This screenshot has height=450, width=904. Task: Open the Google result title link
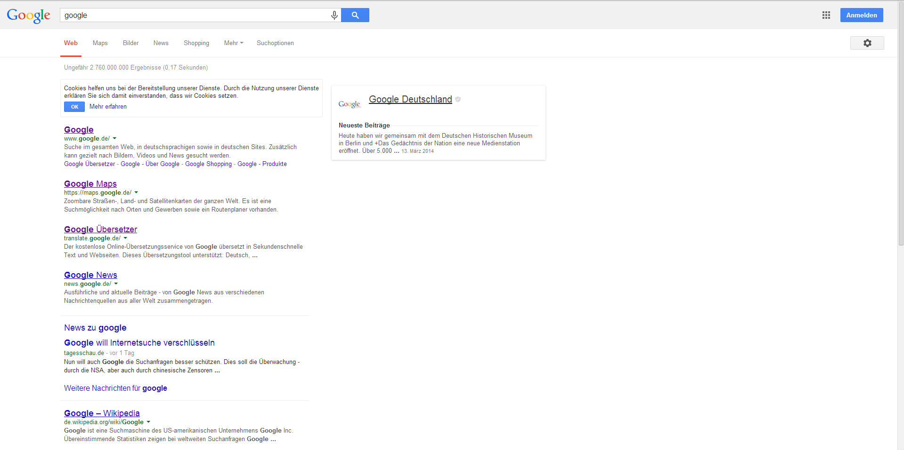click(79, 130)
